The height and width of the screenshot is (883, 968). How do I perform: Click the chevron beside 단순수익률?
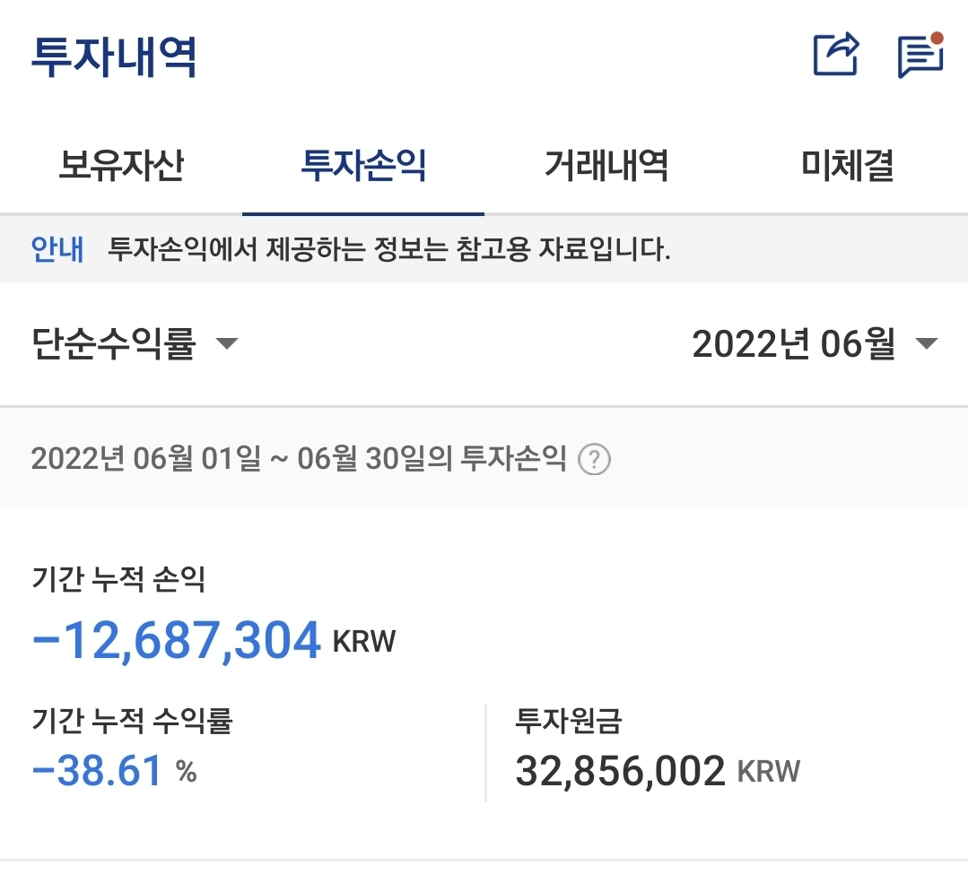pos(228,344)
